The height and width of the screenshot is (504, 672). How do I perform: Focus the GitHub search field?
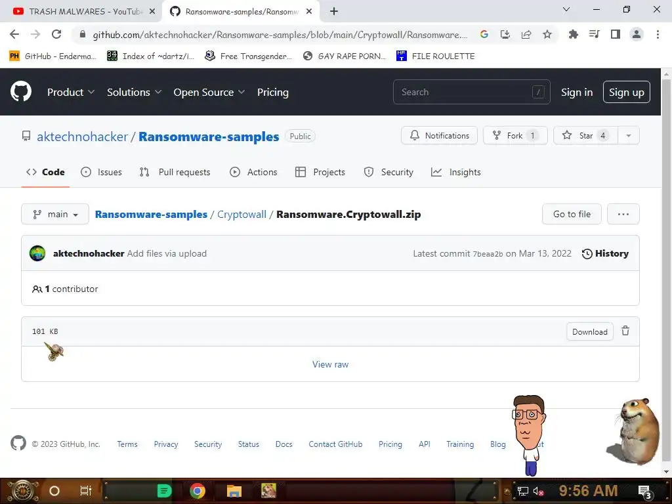click(471, 92)
